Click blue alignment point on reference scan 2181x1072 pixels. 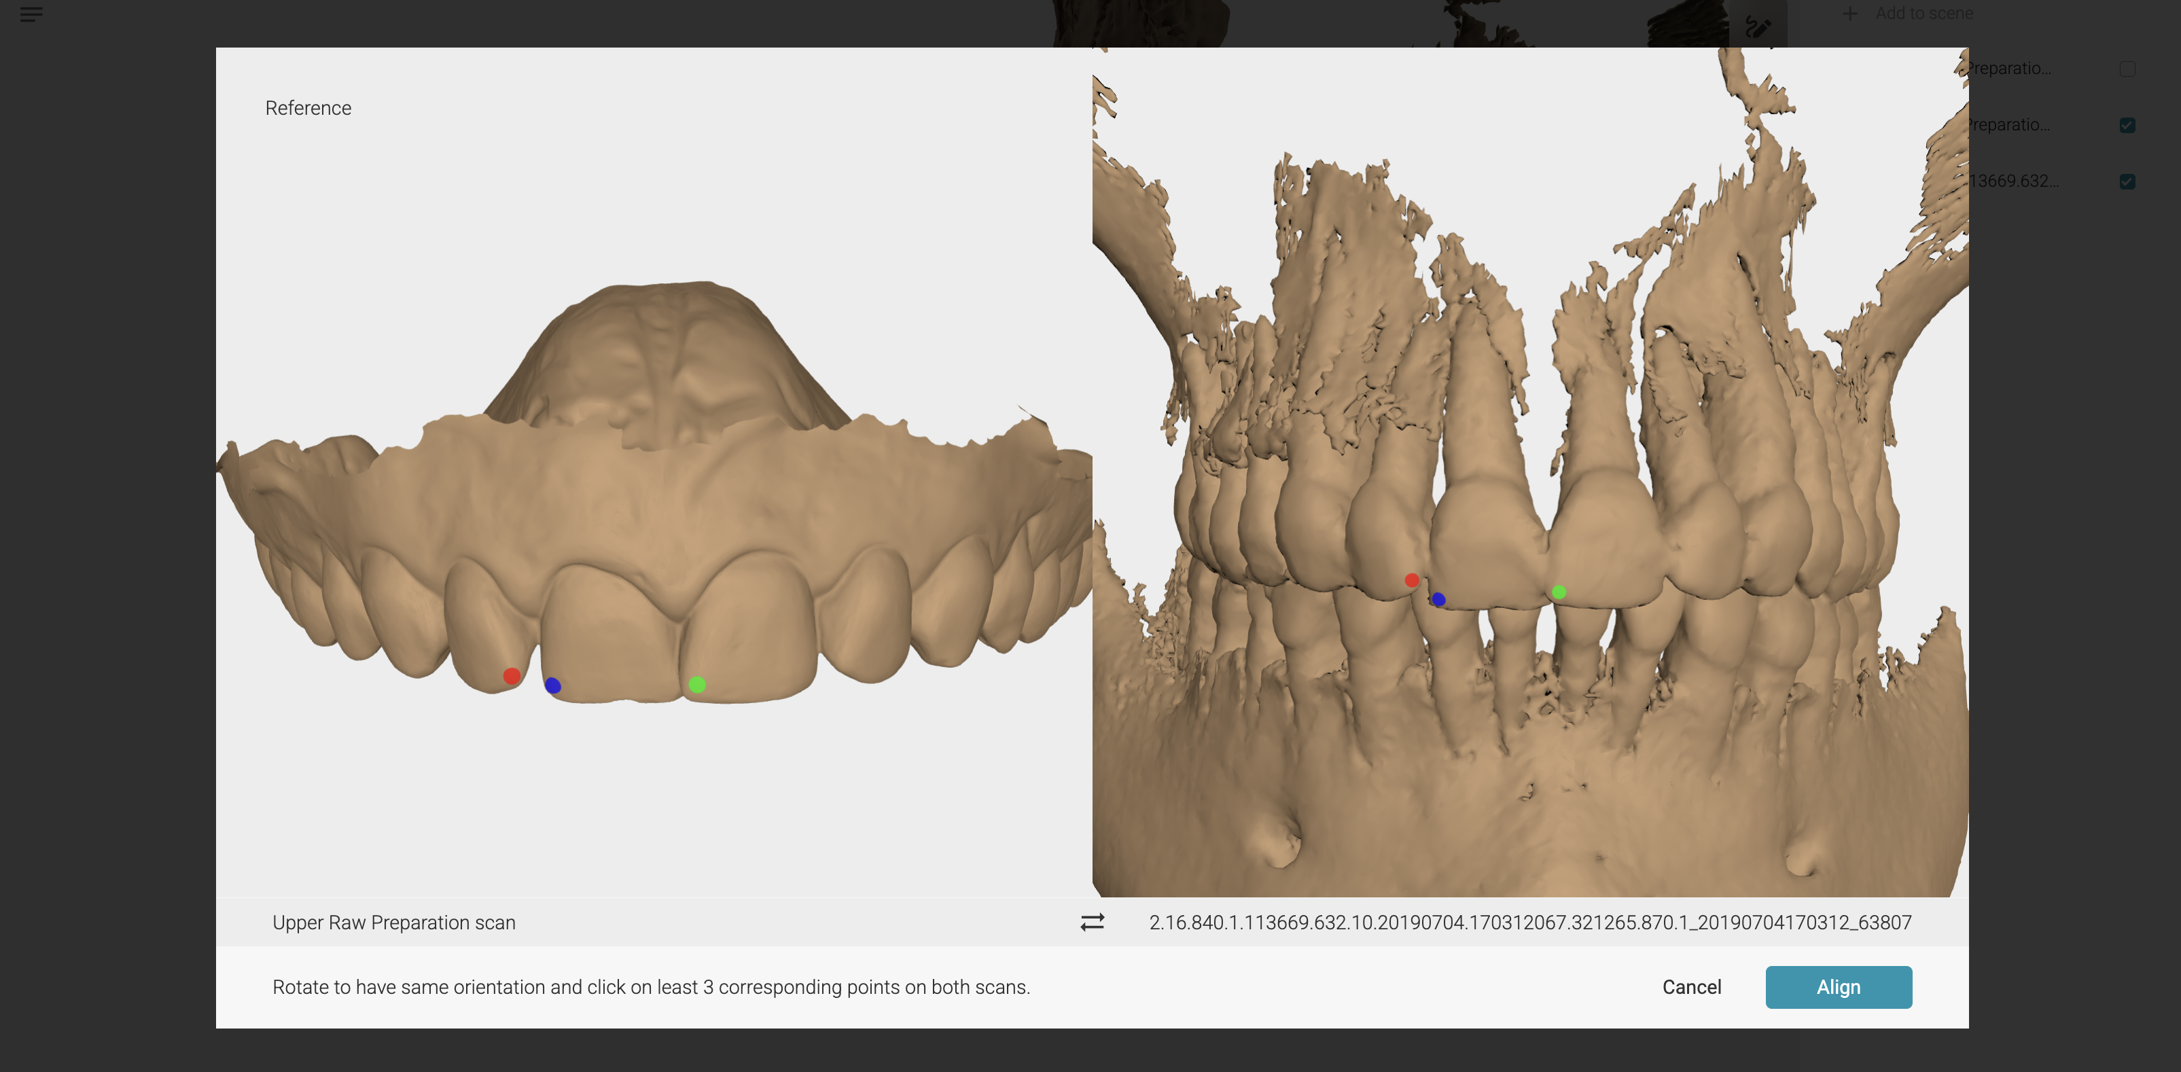(553, 685)
